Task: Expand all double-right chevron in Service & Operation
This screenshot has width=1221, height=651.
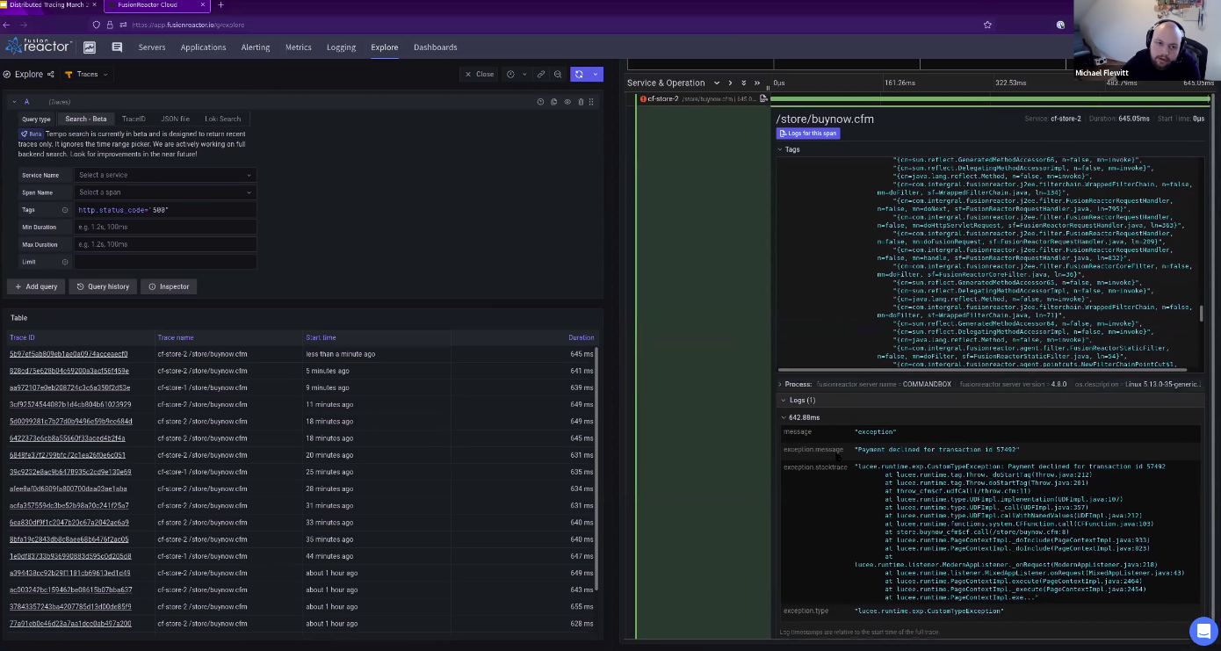Action: coord(757,83)
